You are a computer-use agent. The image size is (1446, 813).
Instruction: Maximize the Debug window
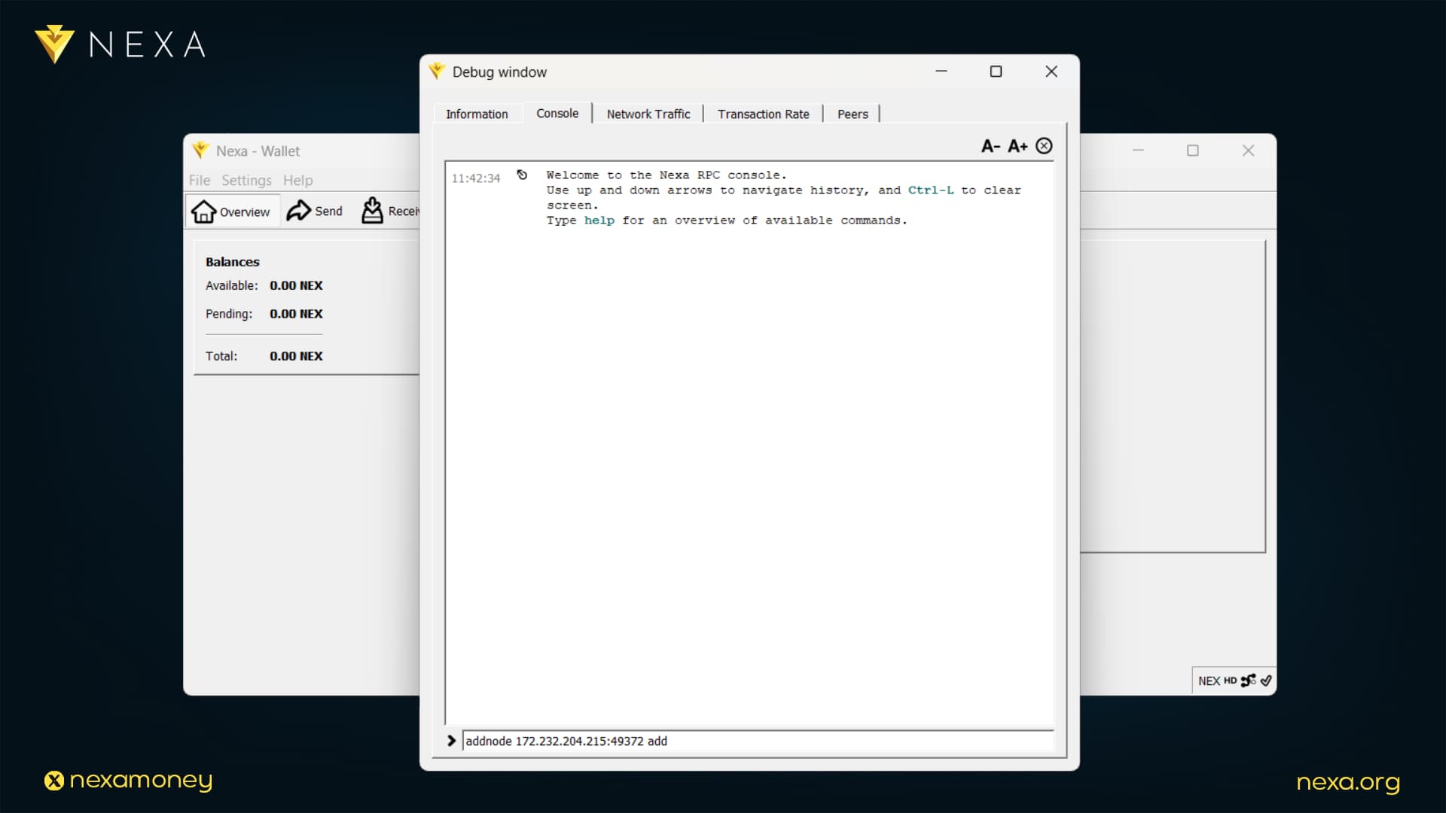(x=996, y=72)
